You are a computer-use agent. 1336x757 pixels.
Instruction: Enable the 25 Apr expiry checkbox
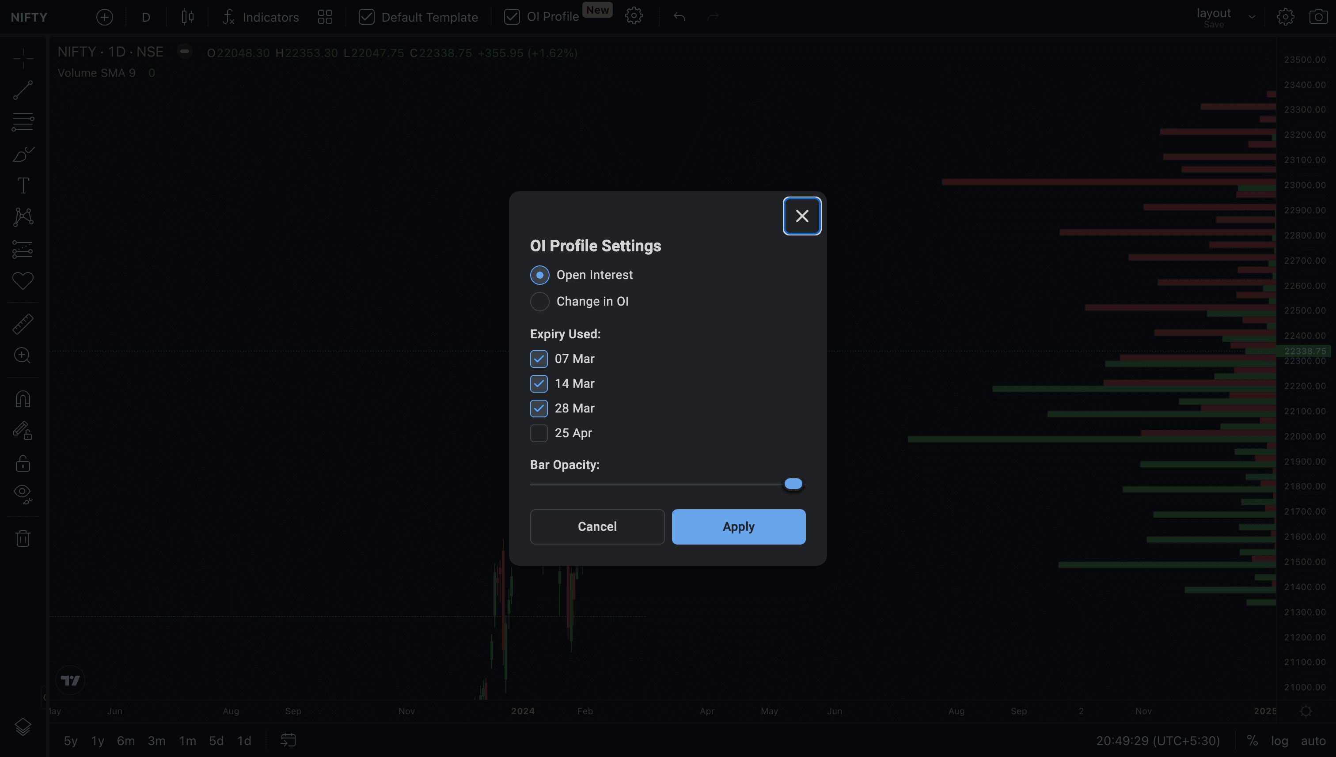click(x=539, y=433)
